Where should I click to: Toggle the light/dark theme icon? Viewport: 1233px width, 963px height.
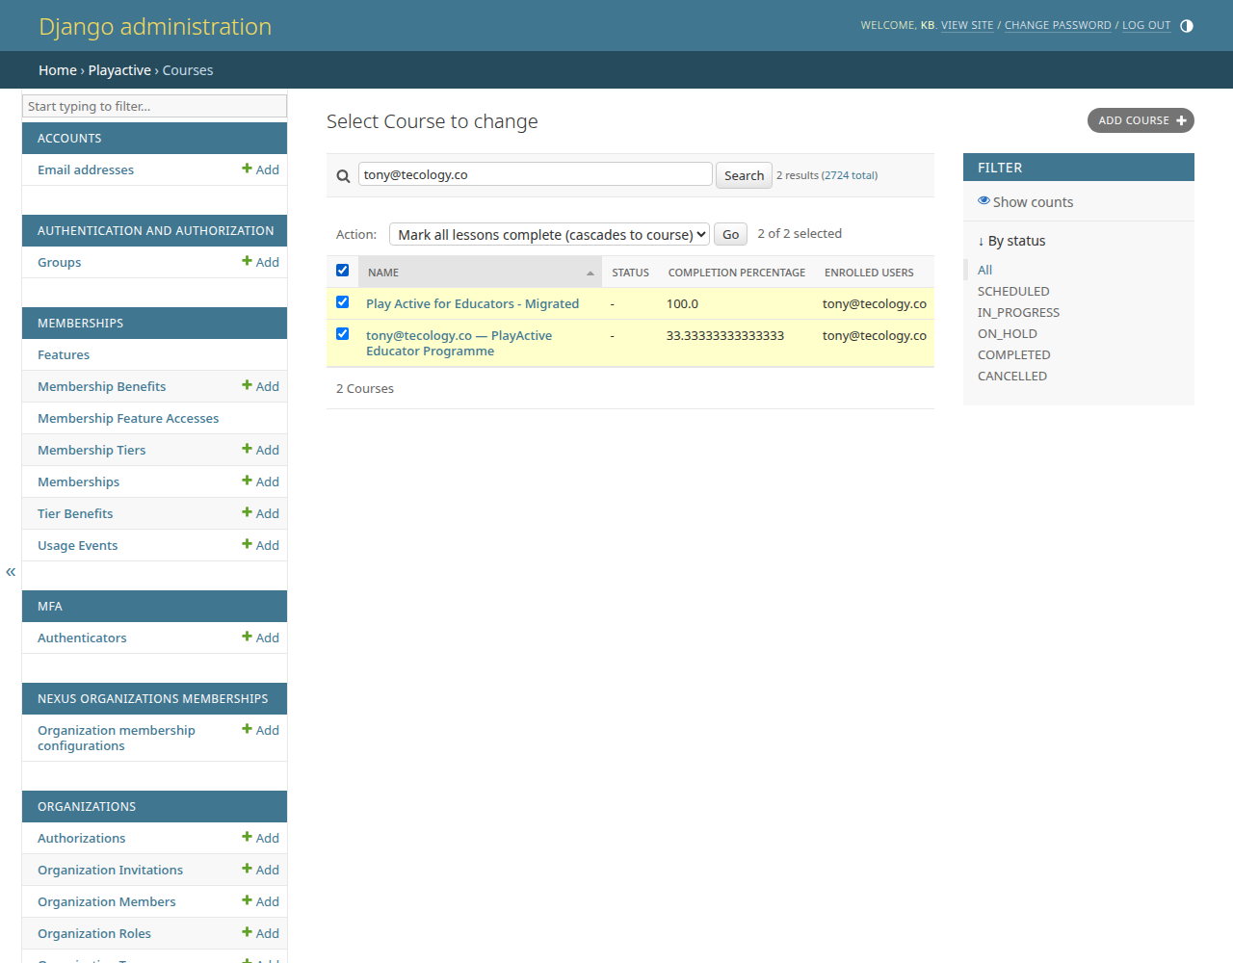[1187, 26]
